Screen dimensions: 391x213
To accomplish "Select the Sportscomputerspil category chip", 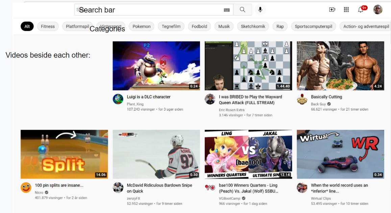I will pyautogui.click(x=314, y=26).
